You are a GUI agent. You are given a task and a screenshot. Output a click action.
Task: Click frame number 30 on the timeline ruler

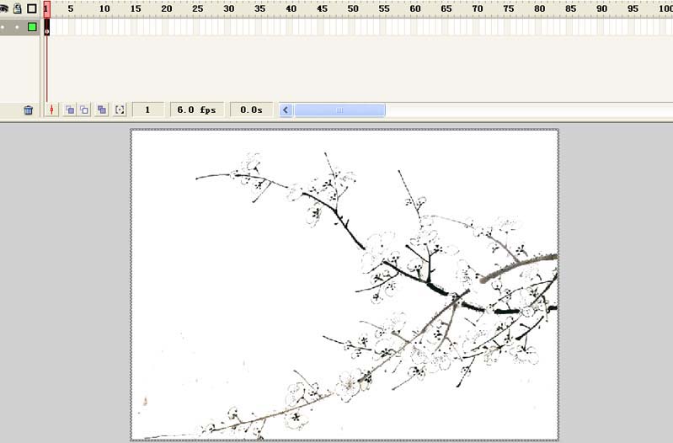[229, 8]
